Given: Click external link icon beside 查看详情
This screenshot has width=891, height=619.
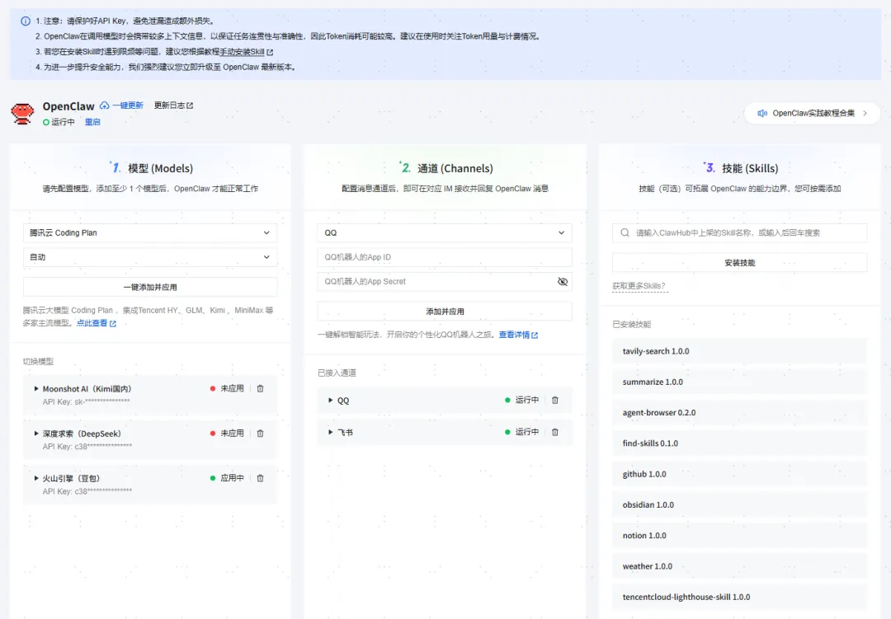Looking at the screenshot, I should (535, 335).
